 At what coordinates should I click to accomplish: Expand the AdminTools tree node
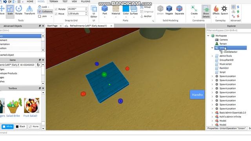(212, 56)
